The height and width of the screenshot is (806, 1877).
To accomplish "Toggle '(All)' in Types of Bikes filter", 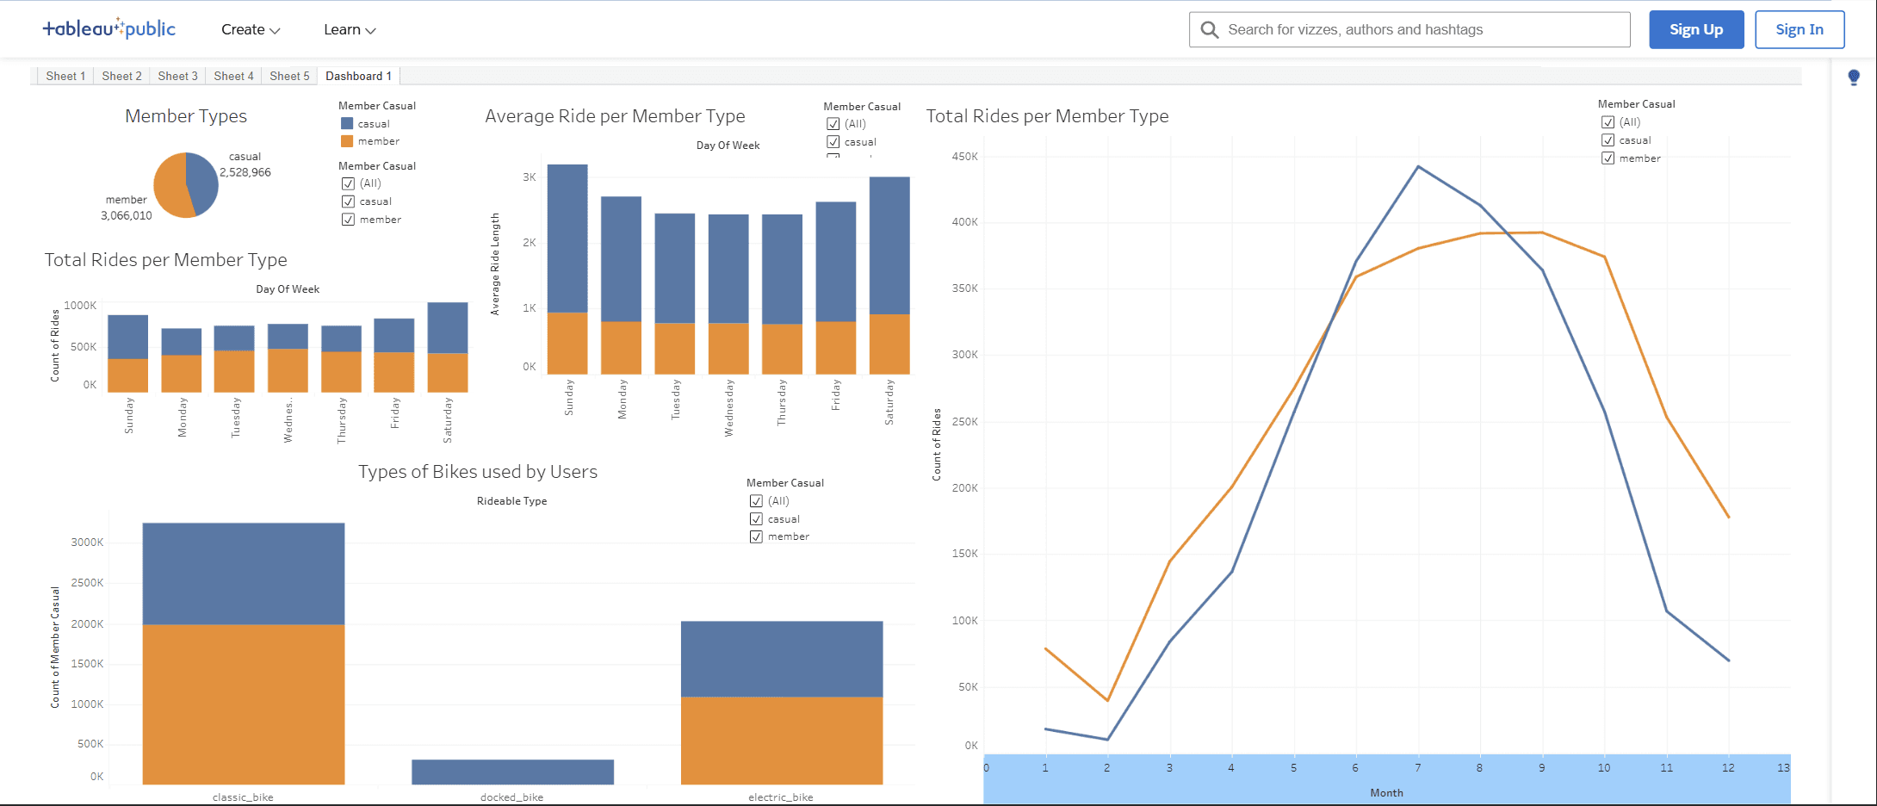I will click(x=756, y=500).
